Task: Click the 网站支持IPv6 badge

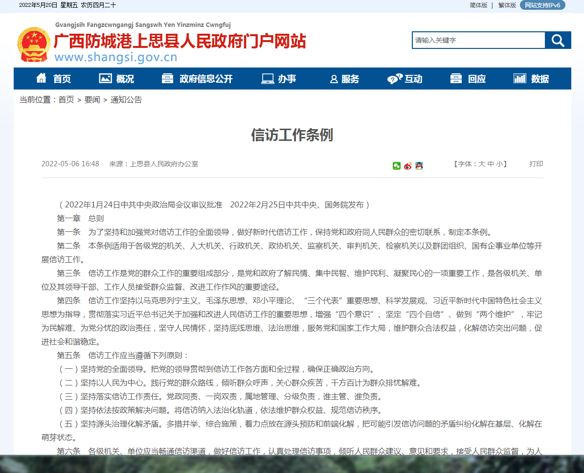Action: (542, 5)
